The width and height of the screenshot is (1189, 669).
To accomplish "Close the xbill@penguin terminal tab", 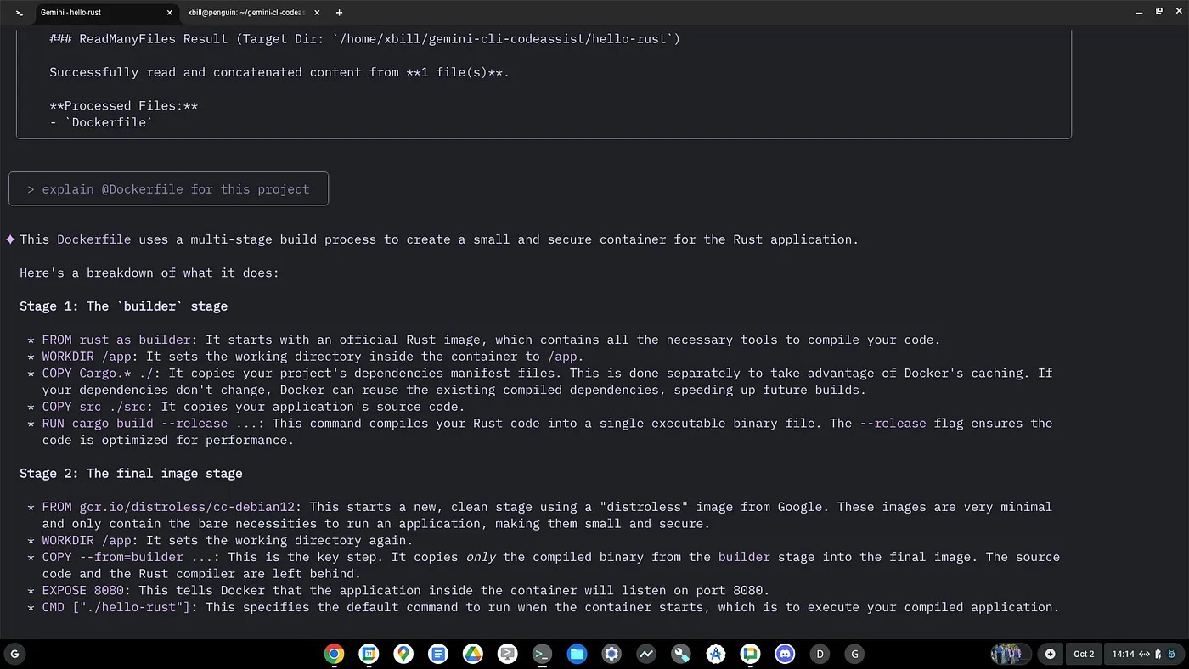I will (317, 13).
